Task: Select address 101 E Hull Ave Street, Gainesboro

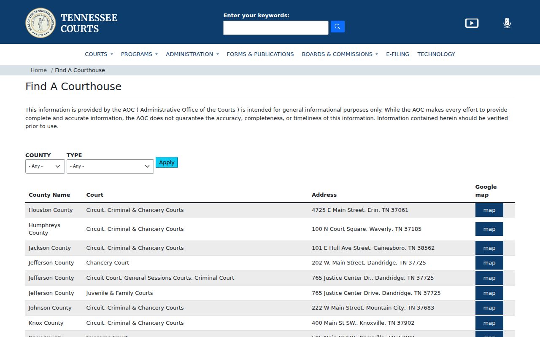Action: click(373, 248)
